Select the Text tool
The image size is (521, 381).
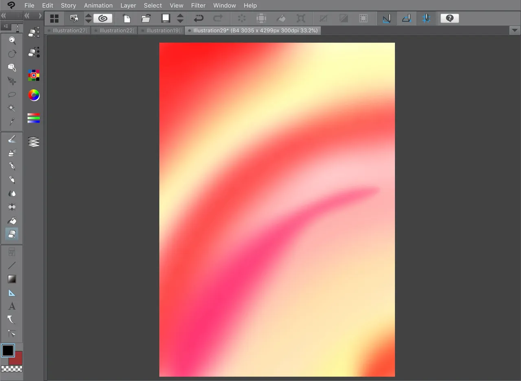[12, 306]
